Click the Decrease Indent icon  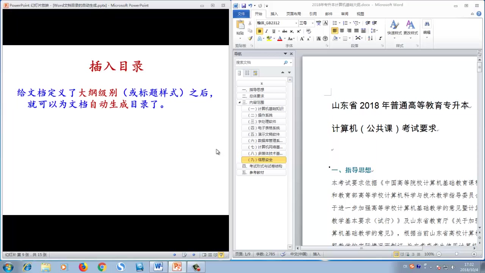tap(368, 23)
